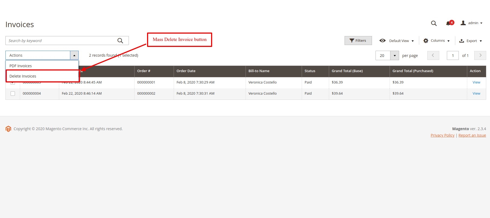The width and height of the screenshot is (490, 218).
Task: Open the notifications bell with red badge
Action: click(x=450, y=23)
